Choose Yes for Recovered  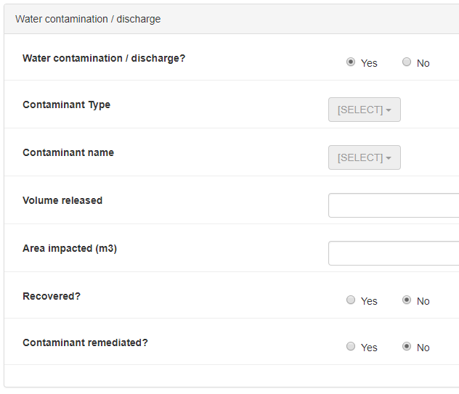(x=351, y=300)
